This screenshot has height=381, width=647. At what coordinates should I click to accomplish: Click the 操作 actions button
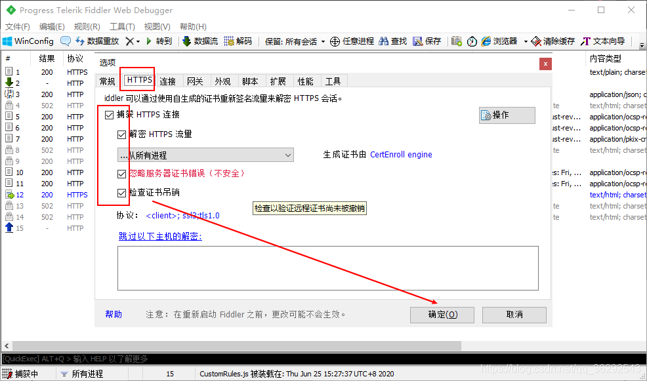(507, 115)
